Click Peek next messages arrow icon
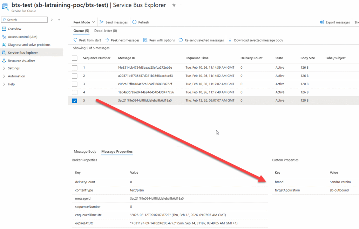The image size is (359, 229). (x=107, y=40)
